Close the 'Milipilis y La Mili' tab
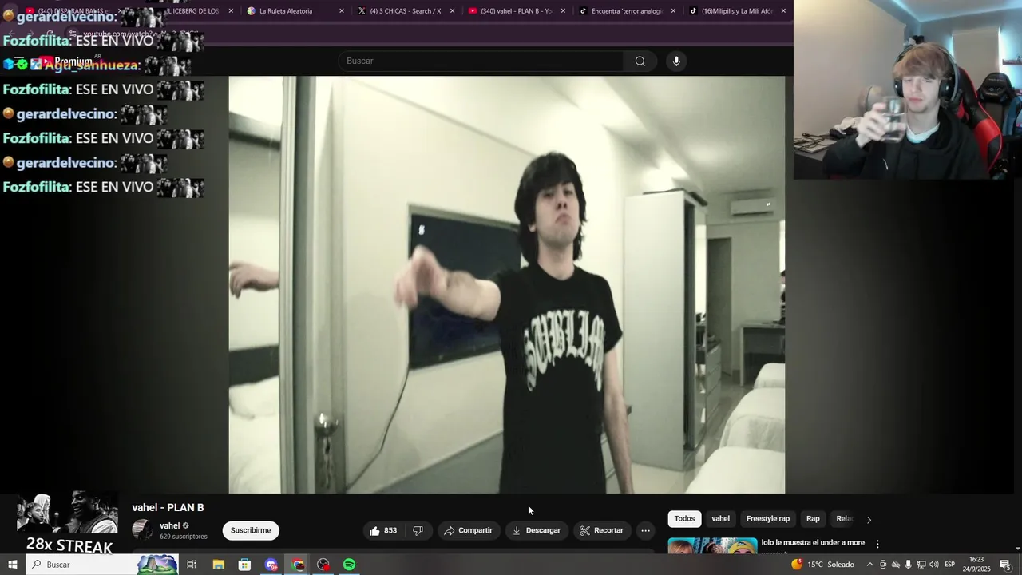Viewport: 1022px width, 575px height. [x=783, y=11]
